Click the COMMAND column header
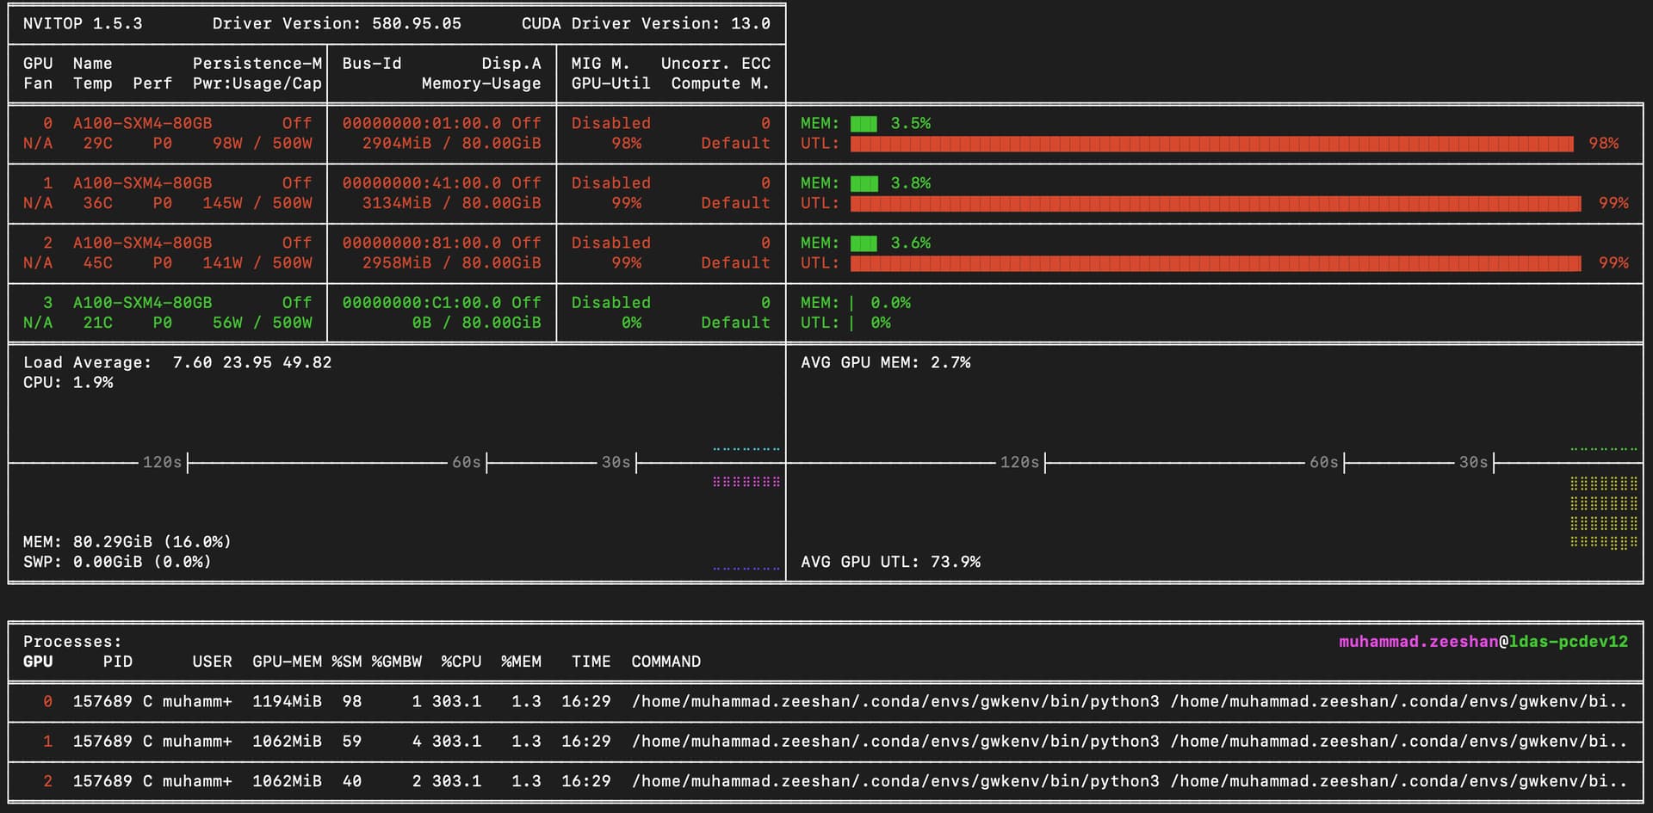 click(666, 662)
